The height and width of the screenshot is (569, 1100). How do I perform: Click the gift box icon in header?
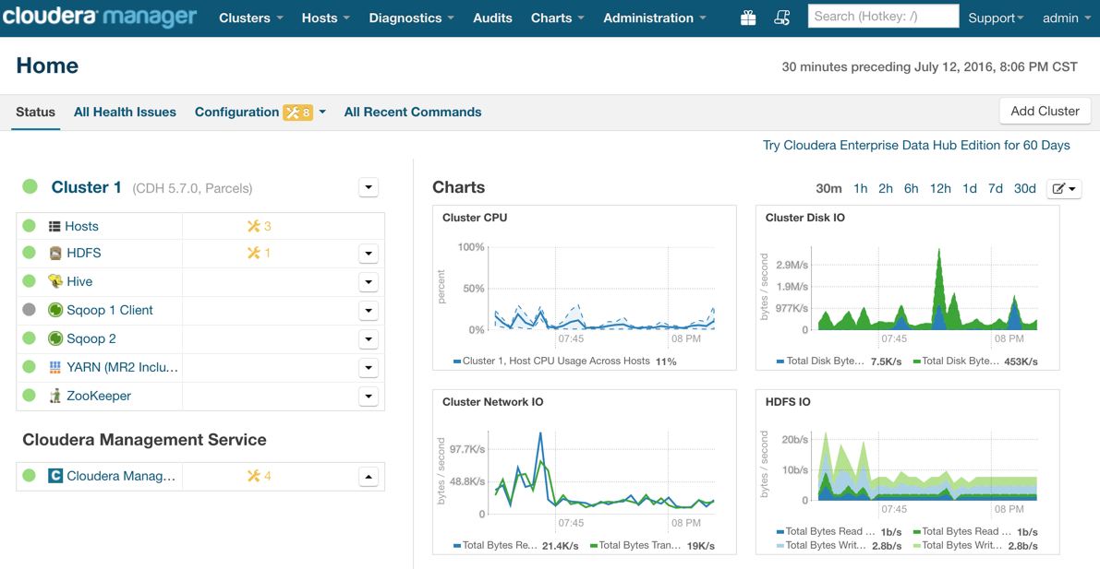tap(748, 18)
